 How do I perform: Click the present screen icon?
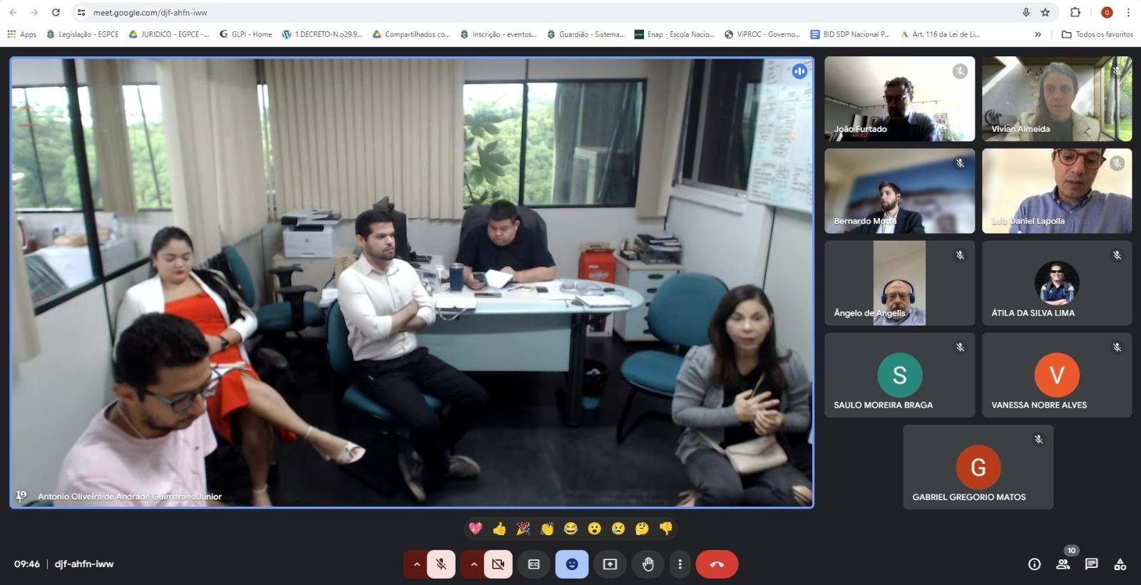pyautogui.click(x=610, y=564)
